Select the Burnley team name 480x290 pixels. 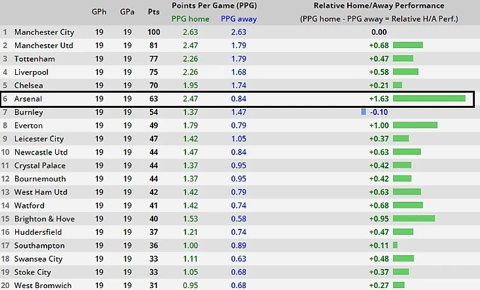coord(28,112)
